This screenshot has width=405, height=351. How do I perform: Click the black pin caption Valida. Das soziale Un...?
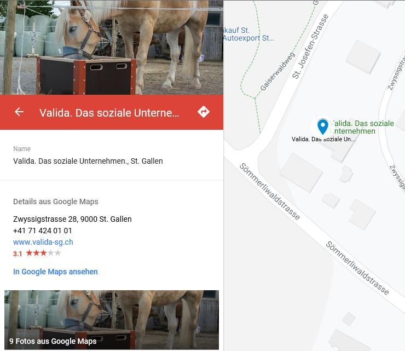coord(323,139)
